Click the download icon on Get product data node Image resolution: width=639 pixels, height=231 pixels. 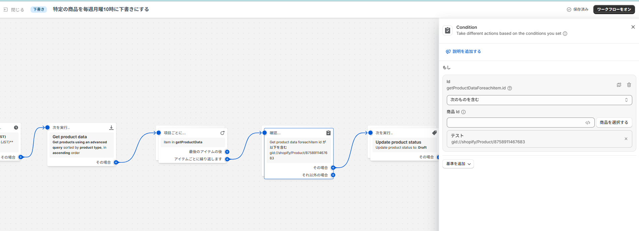pyautogui.click(x=111, y=128)
